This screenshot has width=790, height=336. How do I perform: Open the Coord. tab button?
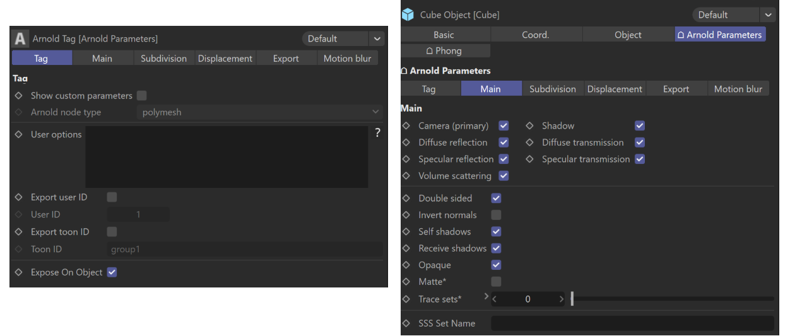535,35
